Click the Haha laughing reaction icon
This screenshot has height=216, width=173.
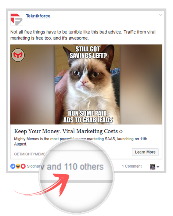[x=18, y=166]
